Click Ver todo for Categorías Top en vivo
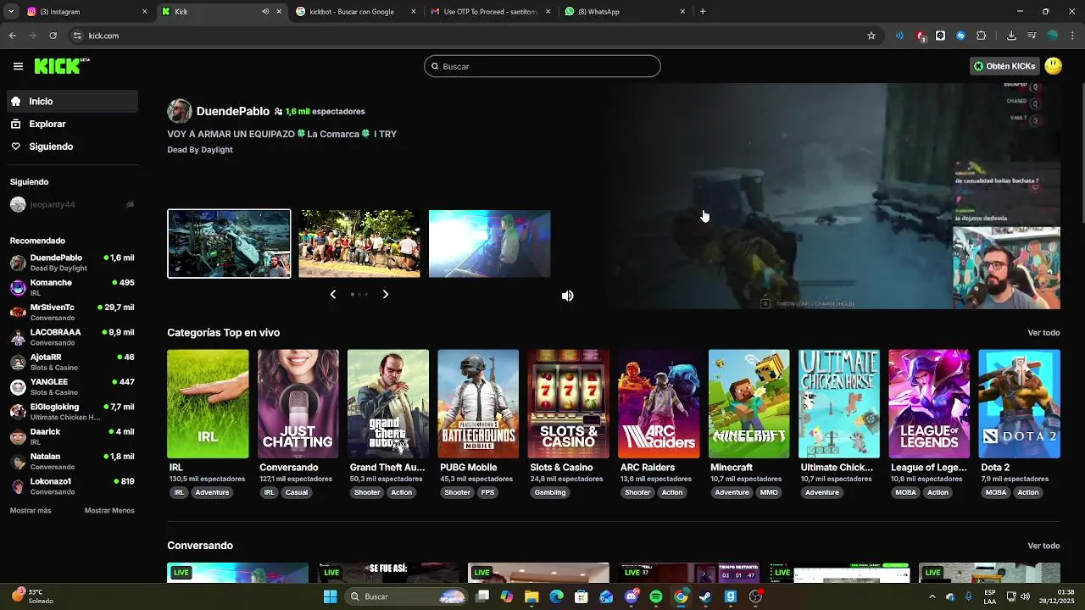This screenshot has height=610, width=1085. coord(1043,333)
